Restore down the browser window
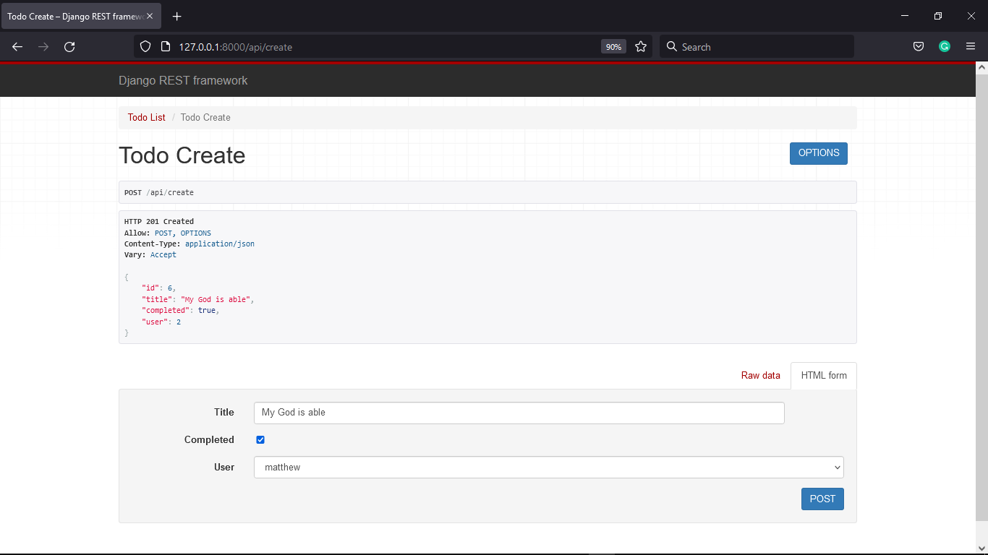 [938, 16]
